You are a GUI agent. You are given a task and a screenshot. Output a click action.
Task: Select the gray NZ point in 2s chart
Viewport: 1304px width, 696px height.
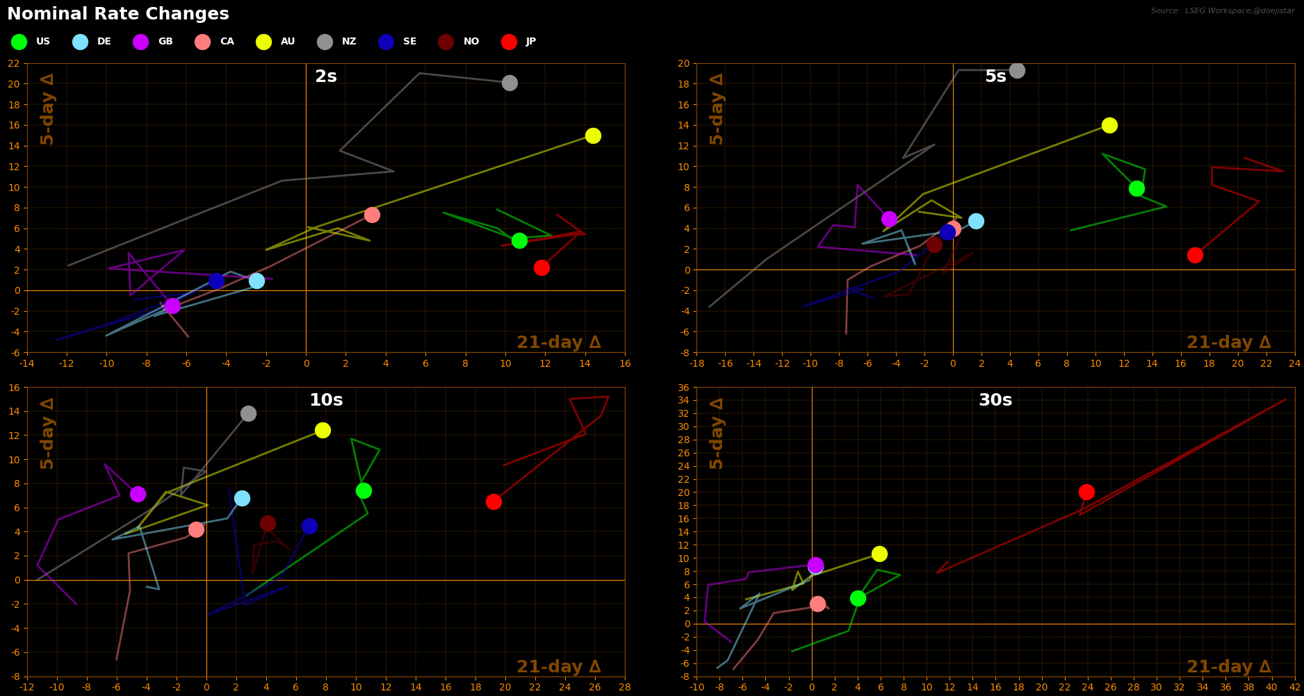coord(510,83)
